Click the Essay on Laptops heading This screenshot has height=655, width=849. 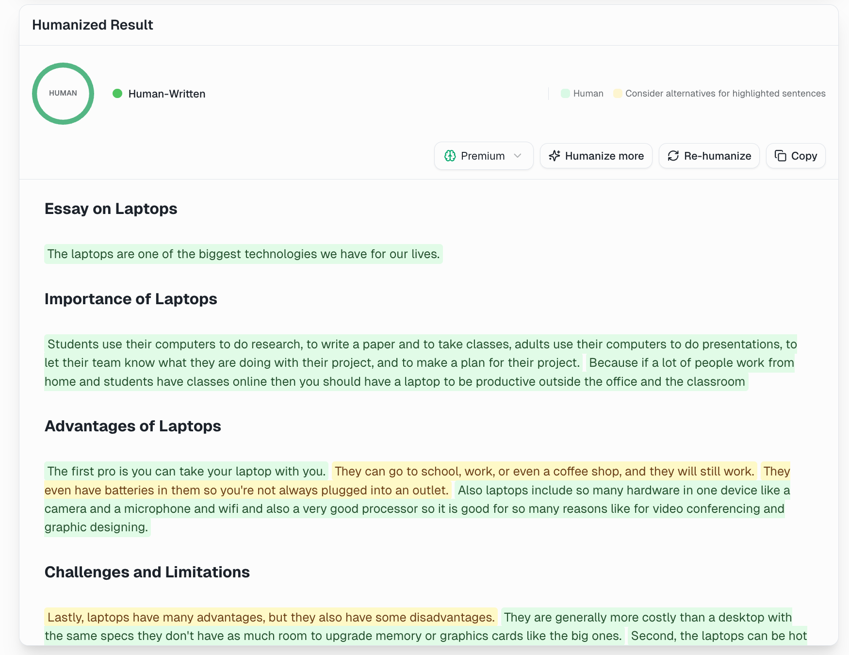coord(111,209)
